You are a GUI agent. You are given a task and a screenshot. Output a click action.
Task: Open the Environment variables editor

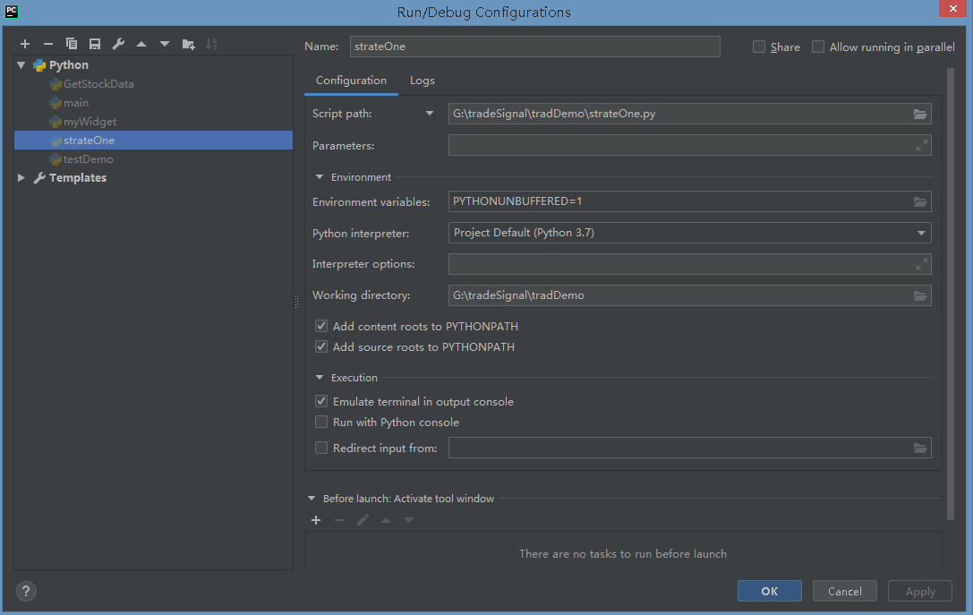(x=919, y=201)
